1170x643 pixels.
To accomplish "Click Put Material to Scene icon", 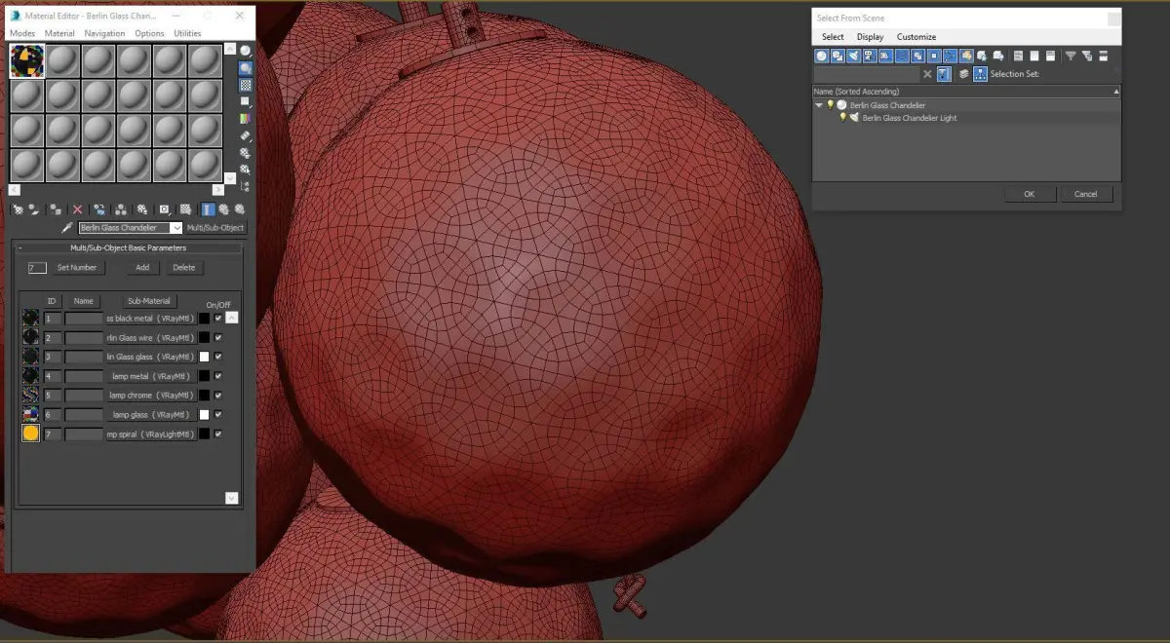I will pyautogui.click(x=34, y=209).
